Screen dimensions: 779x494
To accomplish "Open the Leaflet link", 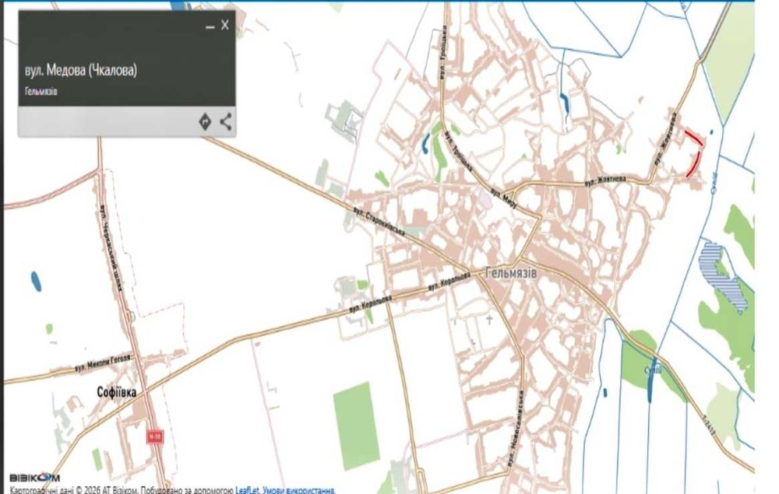I will [x=247, y=490].
